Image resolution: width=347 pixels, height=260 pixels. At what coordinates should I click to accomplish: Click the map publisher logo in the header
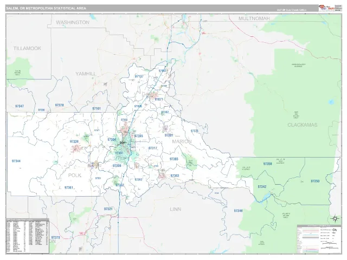[x=326, y=8]
